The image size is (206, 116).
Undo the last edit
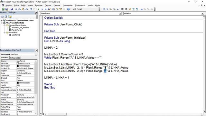tap(31, 9)
